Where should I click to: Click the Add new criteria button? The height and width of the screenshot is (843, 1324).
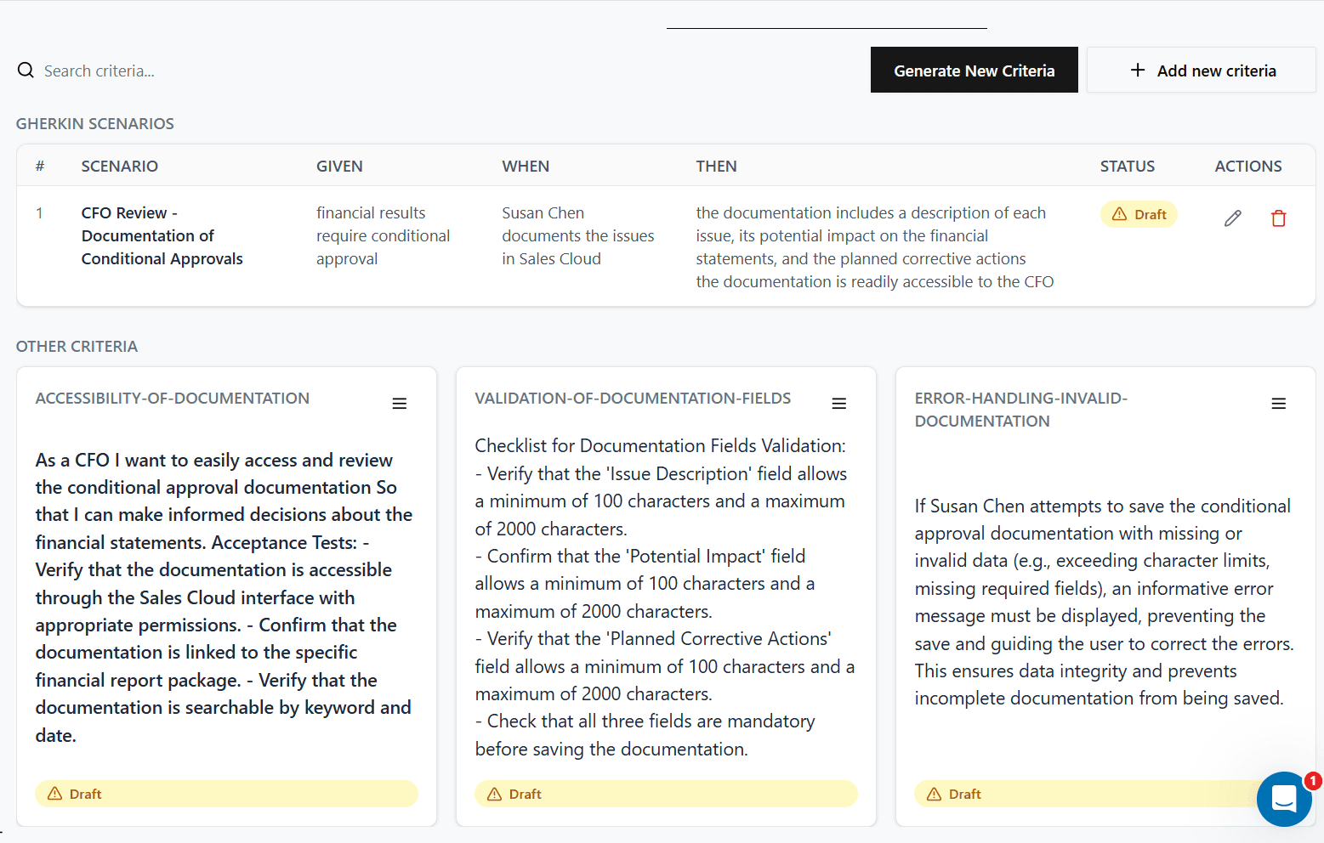1202,70
